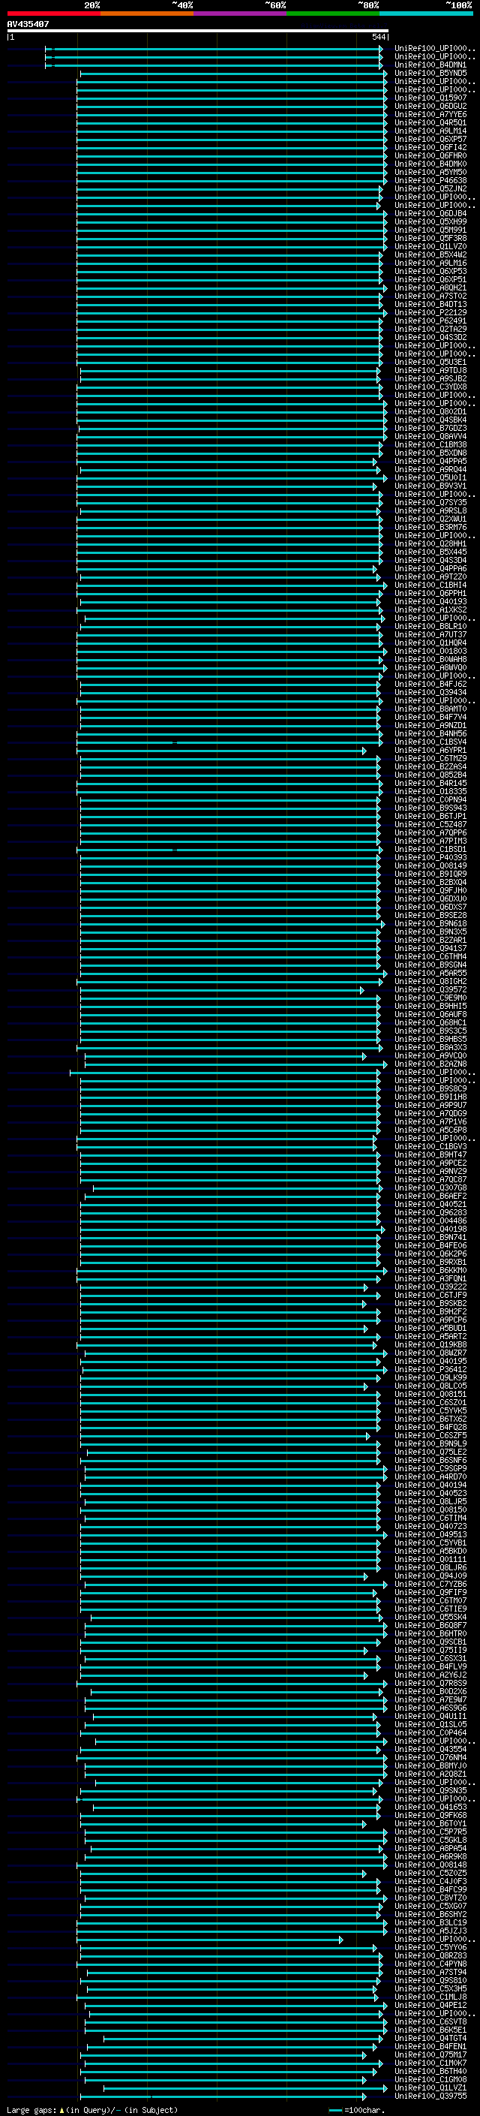Select the AV435407 query sequence label
The width and height of the screenshot is (480, 2116).
pyautogui.click(x=28, y=24)
